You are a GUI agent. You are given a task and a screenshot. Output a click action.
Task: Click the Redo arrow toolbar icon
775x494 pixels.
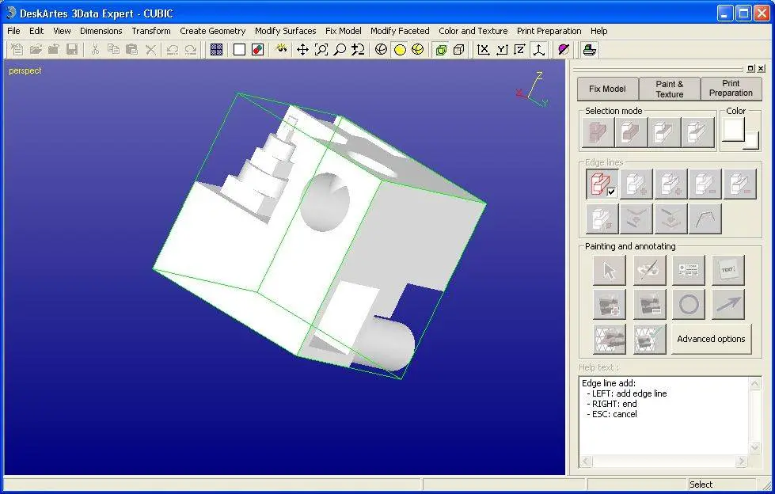[x=190, y=49]
